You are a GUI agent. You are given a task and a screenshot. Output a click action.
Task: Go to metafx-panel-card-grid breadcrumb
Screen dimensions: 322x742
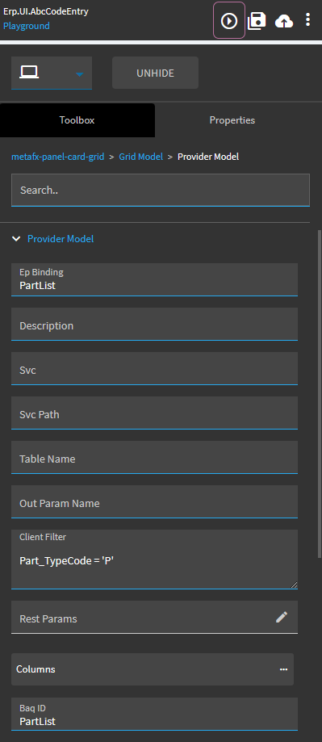tap(57, 157)
